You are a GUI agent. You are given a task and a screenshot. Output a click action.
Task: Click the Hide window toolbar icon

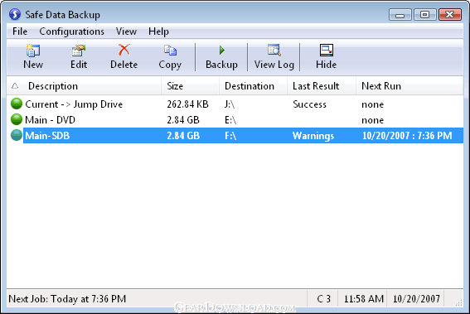pyautogui.click(x=326, y=50)
